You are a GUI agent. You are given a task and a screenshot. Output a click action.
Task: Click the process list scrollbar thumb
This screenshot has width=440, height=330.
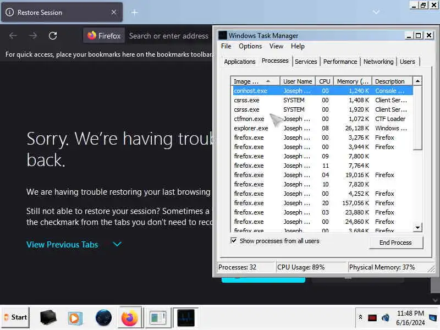pos(417,118)
